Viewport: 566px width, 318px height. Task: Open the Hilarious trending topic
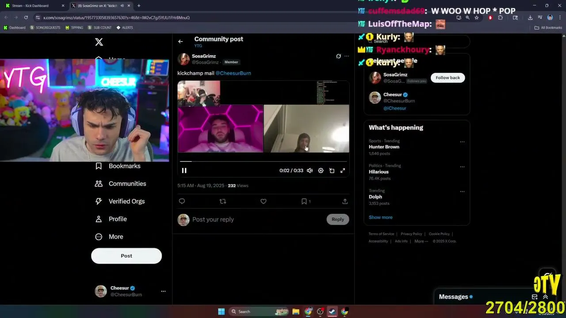point(379,172)
